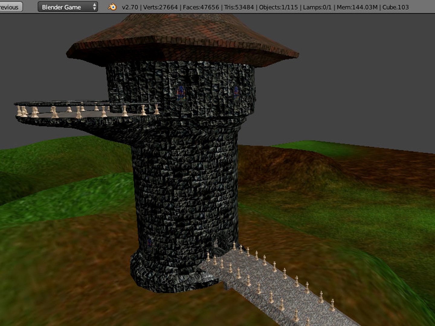This screenshot has width=435, height=326.
Task: Click the up arrow of the engine selector
Action: click(x=95, y=5)
